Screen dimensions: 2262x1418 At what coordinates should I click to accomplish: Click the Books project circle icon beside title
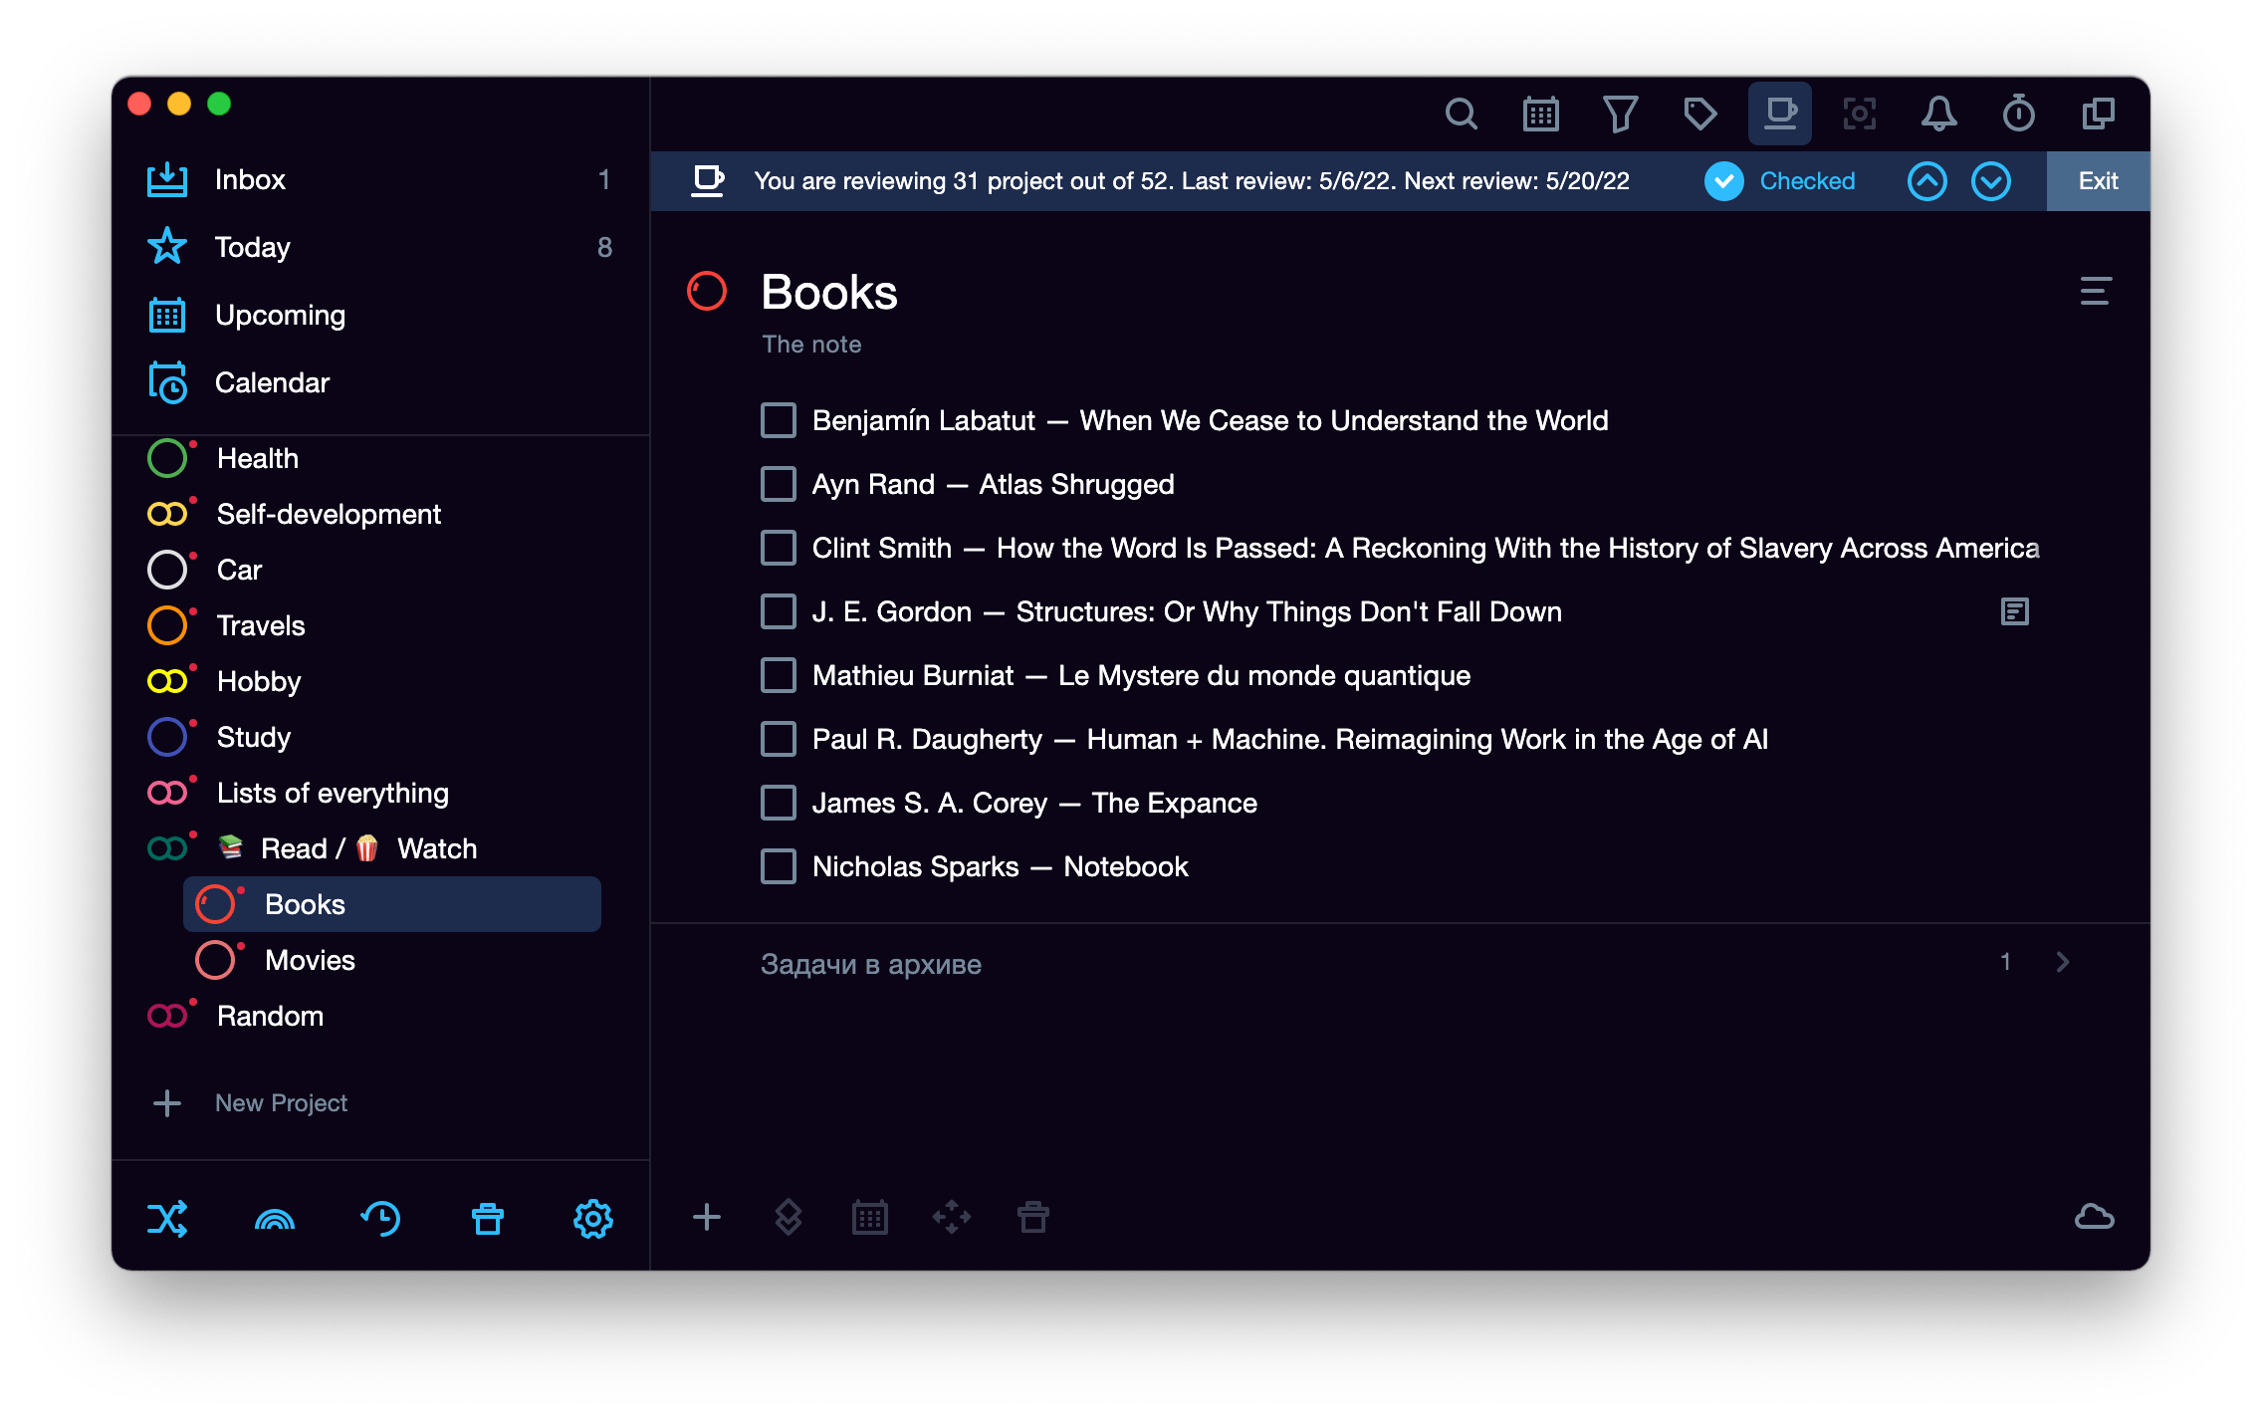(707, 292)
